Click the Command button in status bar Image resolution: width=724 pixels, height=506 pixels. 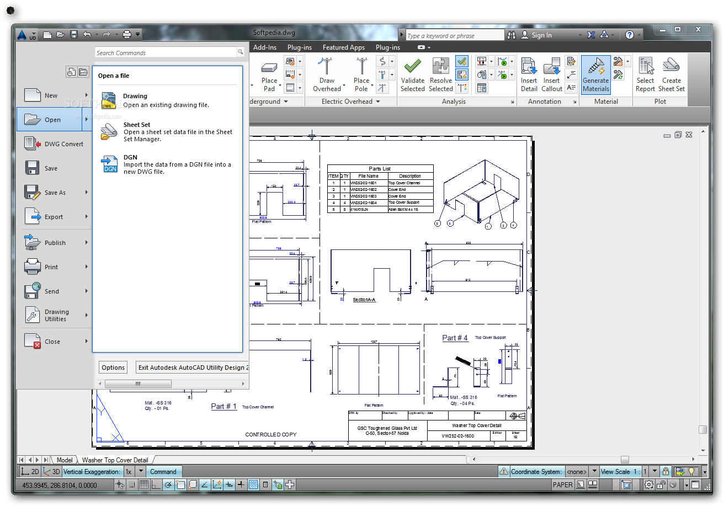tap(164, 472)
